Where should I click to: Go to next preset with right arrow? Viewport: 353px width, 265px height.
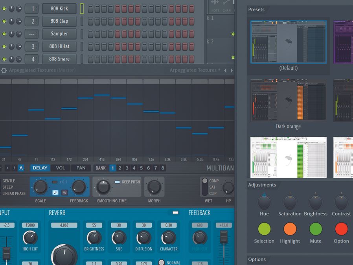click(x=231, y=70)
